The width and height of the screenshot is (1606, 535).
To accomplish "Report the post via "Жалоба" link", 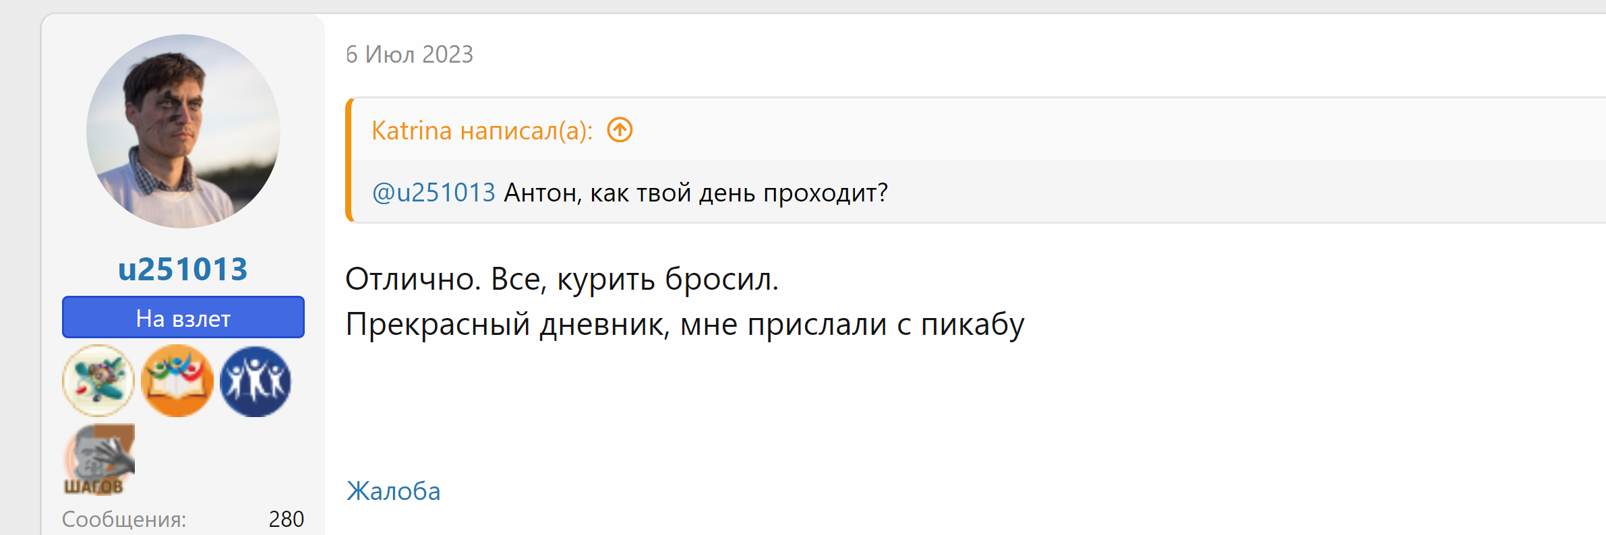I will 392,491.
